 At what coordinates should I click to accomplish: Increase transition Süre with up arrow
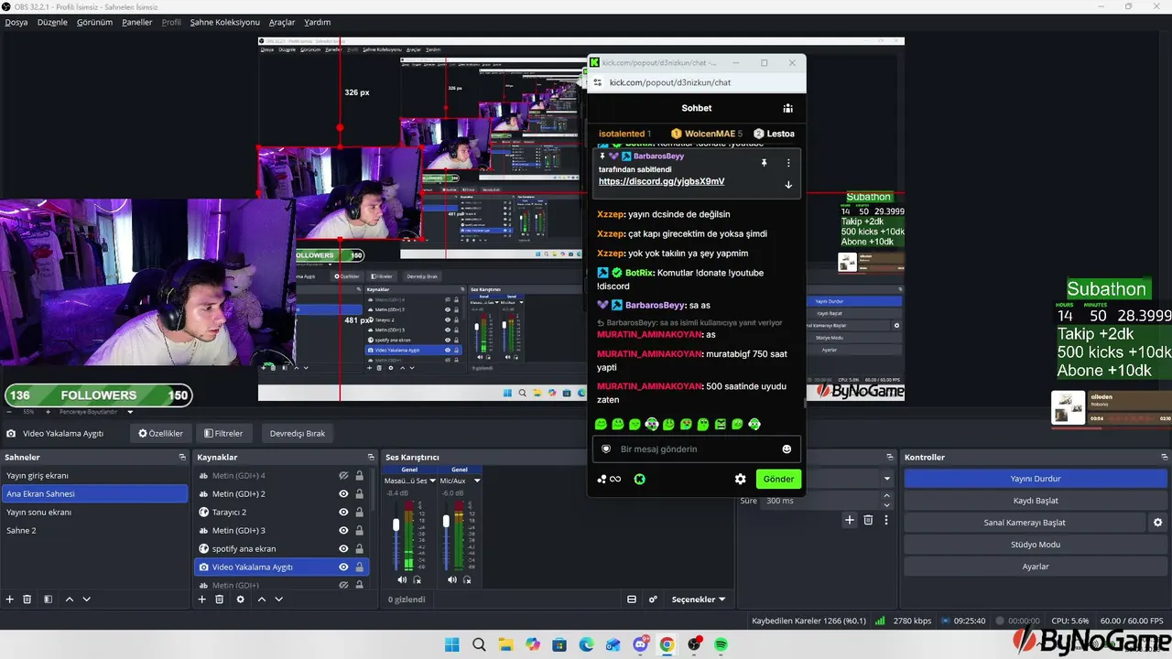(886, 496)
